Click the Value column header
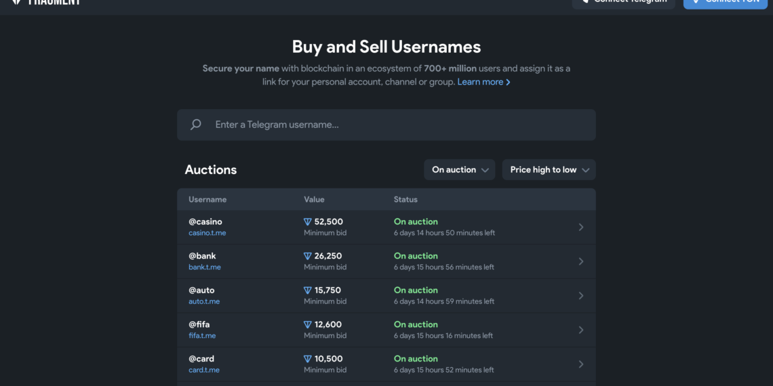The image size is (773, 386). tap(314, 199)
